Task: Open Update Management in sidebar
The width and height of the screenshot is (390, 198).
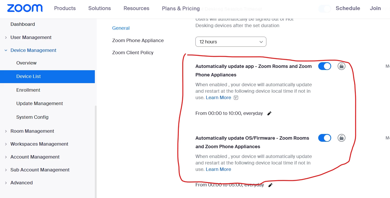Action: [x=40, y=104]
